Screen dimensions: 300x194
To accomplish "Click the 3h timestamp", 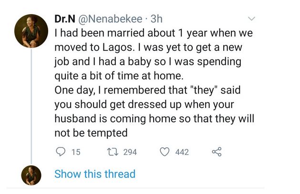I will (156, 19).
